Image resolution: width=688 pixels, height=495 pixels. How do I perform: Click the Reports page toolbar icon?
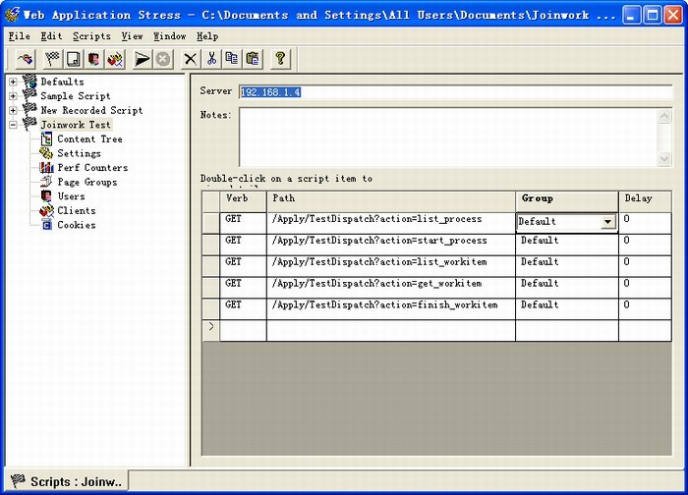(x=74, y=59)
